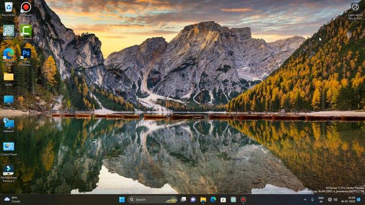Viewport: 365px width, 205px height.
Task: Click the Learn about this picture icon
Action: coord(355,11)
